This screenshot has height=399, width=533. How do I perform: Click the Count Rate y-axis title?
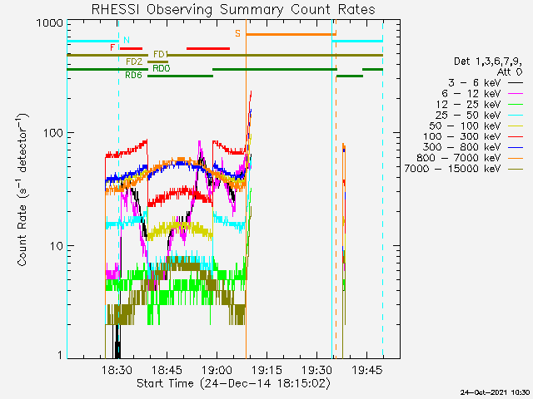point(22,190)
